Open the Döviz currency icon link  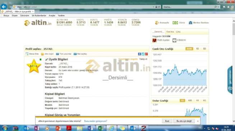click(175, 23)
